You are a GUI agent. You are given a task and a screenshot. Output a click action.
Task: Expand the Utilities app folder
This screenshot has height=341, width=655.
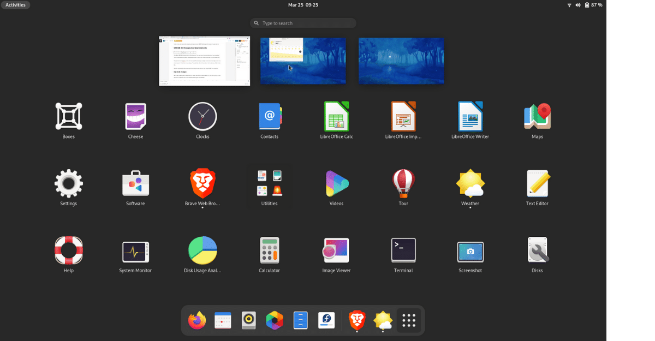pyautogui.click(x=269, y=183)
